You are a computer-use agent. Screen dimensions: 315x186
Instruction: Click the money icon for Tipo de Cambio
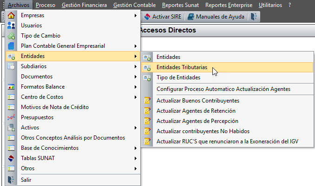(x=11, y=36)
